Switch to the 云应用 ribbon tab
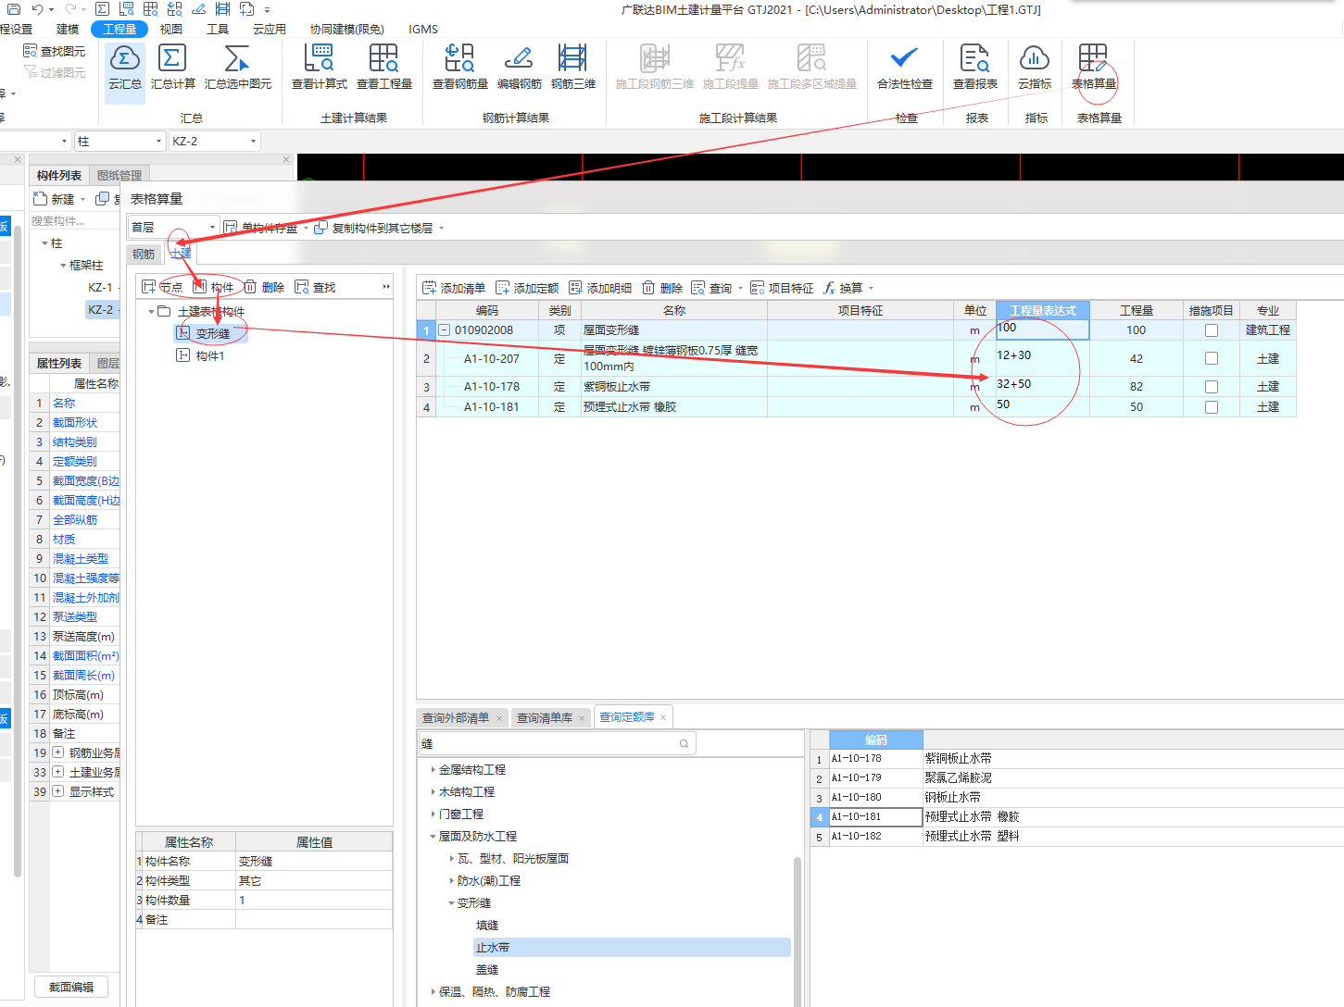1344x1007 pixels. 270,29
